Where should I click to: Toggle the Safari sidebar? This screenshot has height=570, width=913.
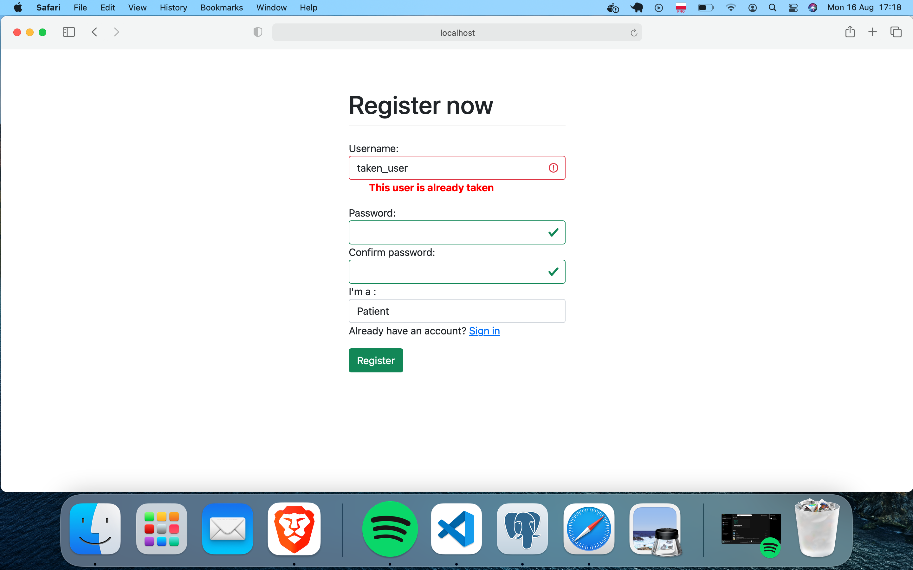pos(69,32)
